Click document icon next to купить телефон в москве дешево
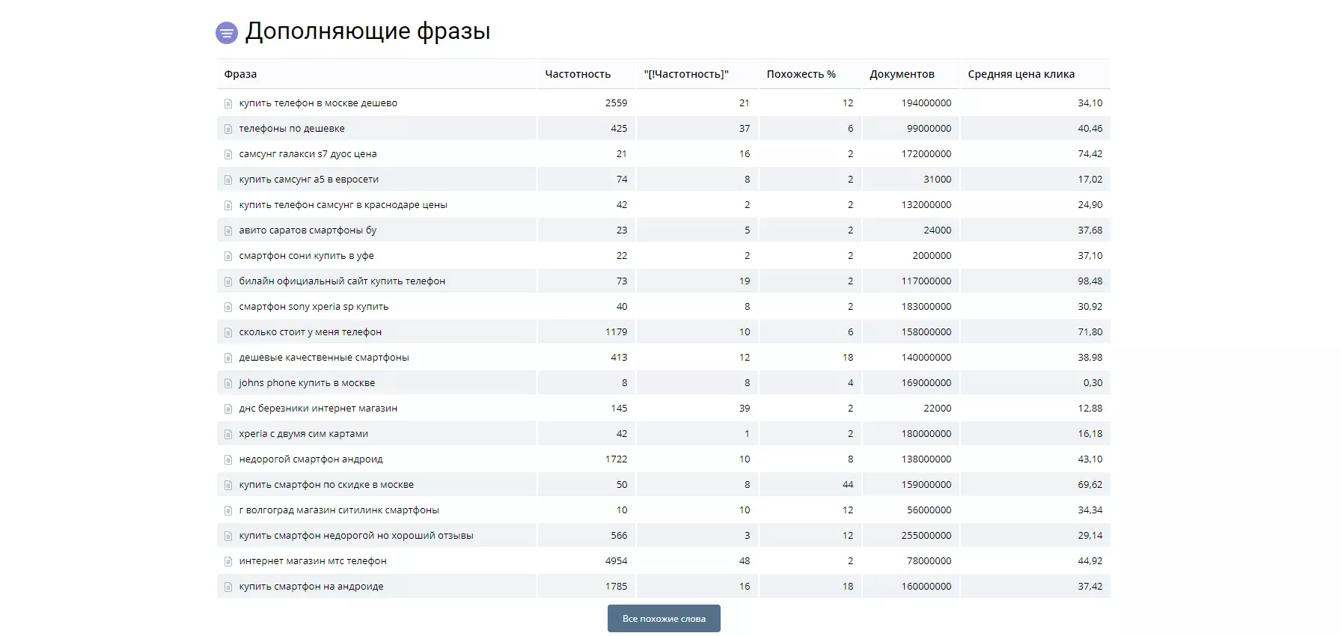The height and width of the screenshot is (636, 1341). [228, 103]
